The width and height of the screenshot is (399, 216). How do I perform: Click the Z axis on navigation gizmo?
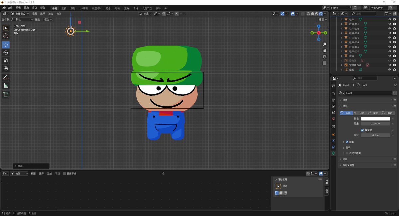(x=319, y=26)
